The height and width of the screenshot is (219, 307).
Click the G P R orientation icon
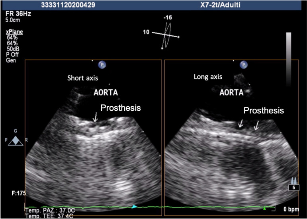click(15, 140)
